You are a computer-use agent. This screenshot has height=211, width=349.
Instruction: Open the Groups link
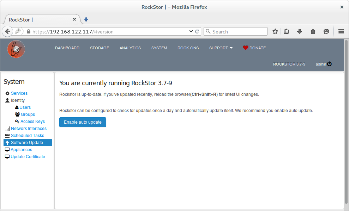coord(28,114)
